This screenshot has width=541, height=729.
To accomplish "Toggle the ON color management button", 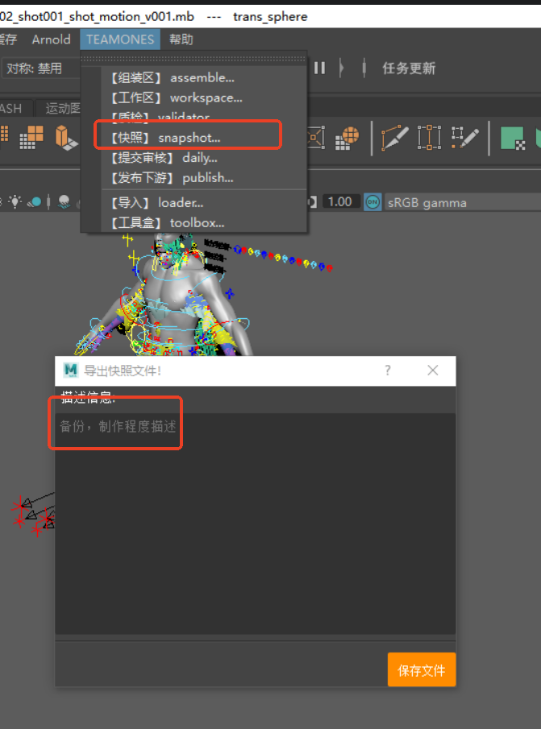I will [372, 202].
